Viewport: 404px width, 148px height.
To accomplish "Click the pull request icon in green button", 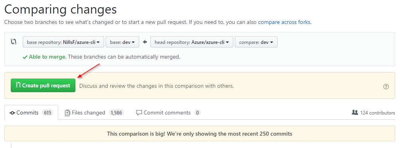I will (x=18, y=85).
